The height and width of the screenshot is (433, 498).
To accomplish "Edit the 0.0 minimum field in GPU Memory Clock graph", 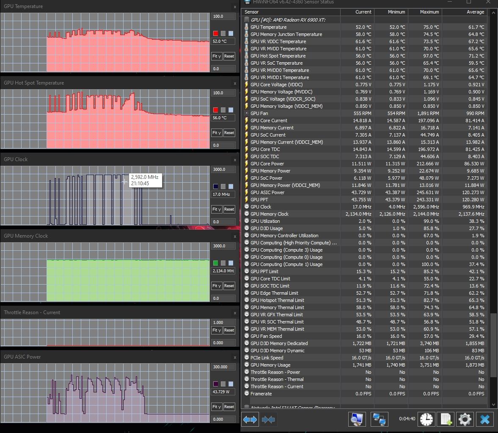I will pos(223,299).
